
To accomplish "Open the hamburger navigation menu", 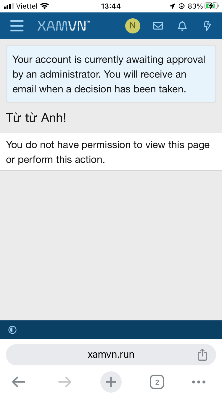I will click(17, 26).
